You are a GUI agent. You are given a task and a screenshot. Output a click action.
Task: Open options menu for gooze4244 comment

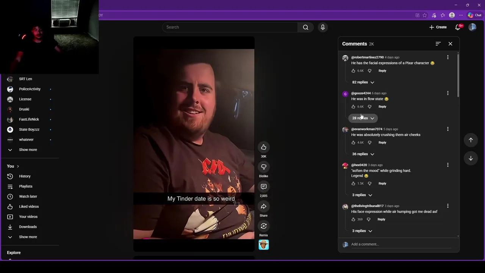448,93
